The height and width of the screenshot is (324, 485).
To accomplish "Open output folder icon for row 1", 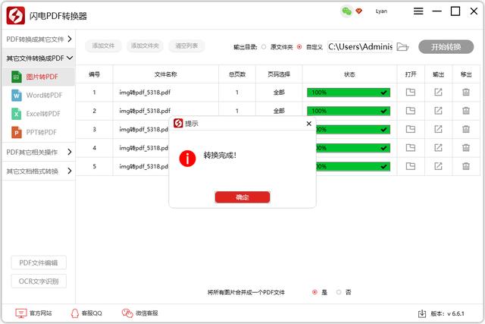I will [438, 92].
